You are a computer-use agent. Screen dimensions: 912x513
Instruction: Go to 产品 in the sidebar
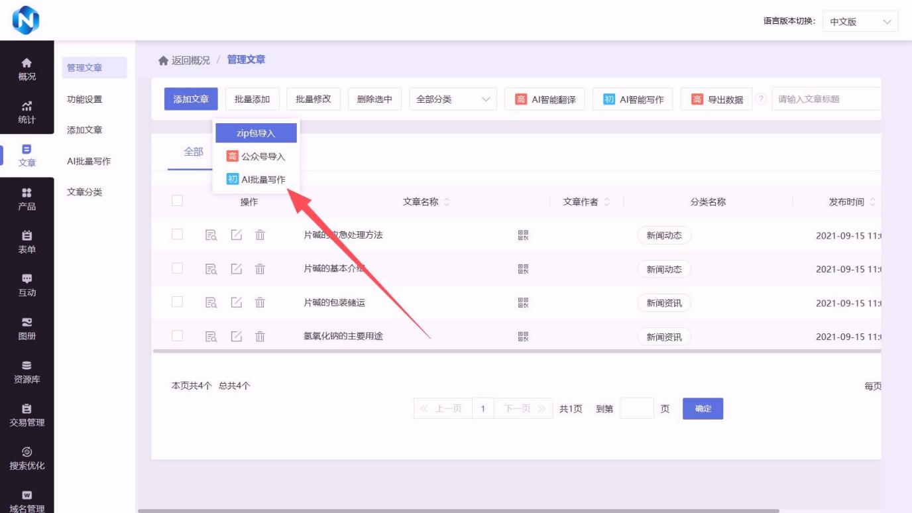pyautogui.click(x=27, y=199)
